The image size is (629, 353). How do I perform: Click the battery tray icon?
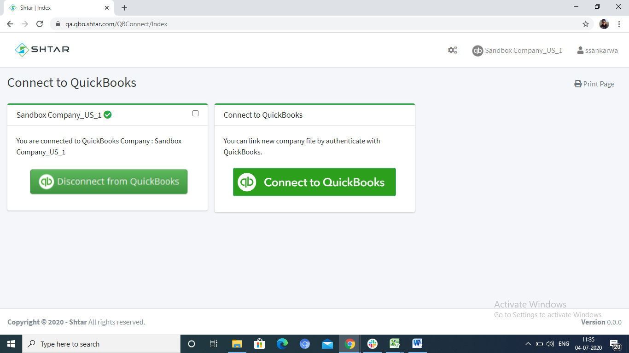coord(539,344)
